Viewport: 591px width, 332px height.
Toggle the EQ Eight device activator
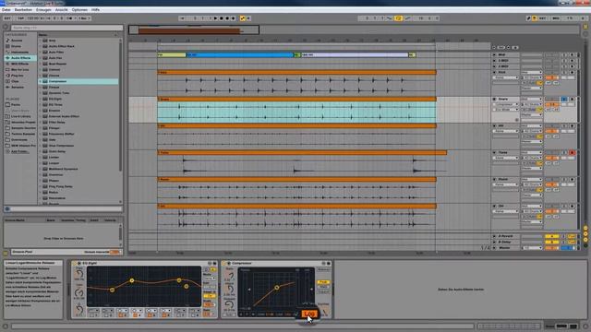[75, 263]
